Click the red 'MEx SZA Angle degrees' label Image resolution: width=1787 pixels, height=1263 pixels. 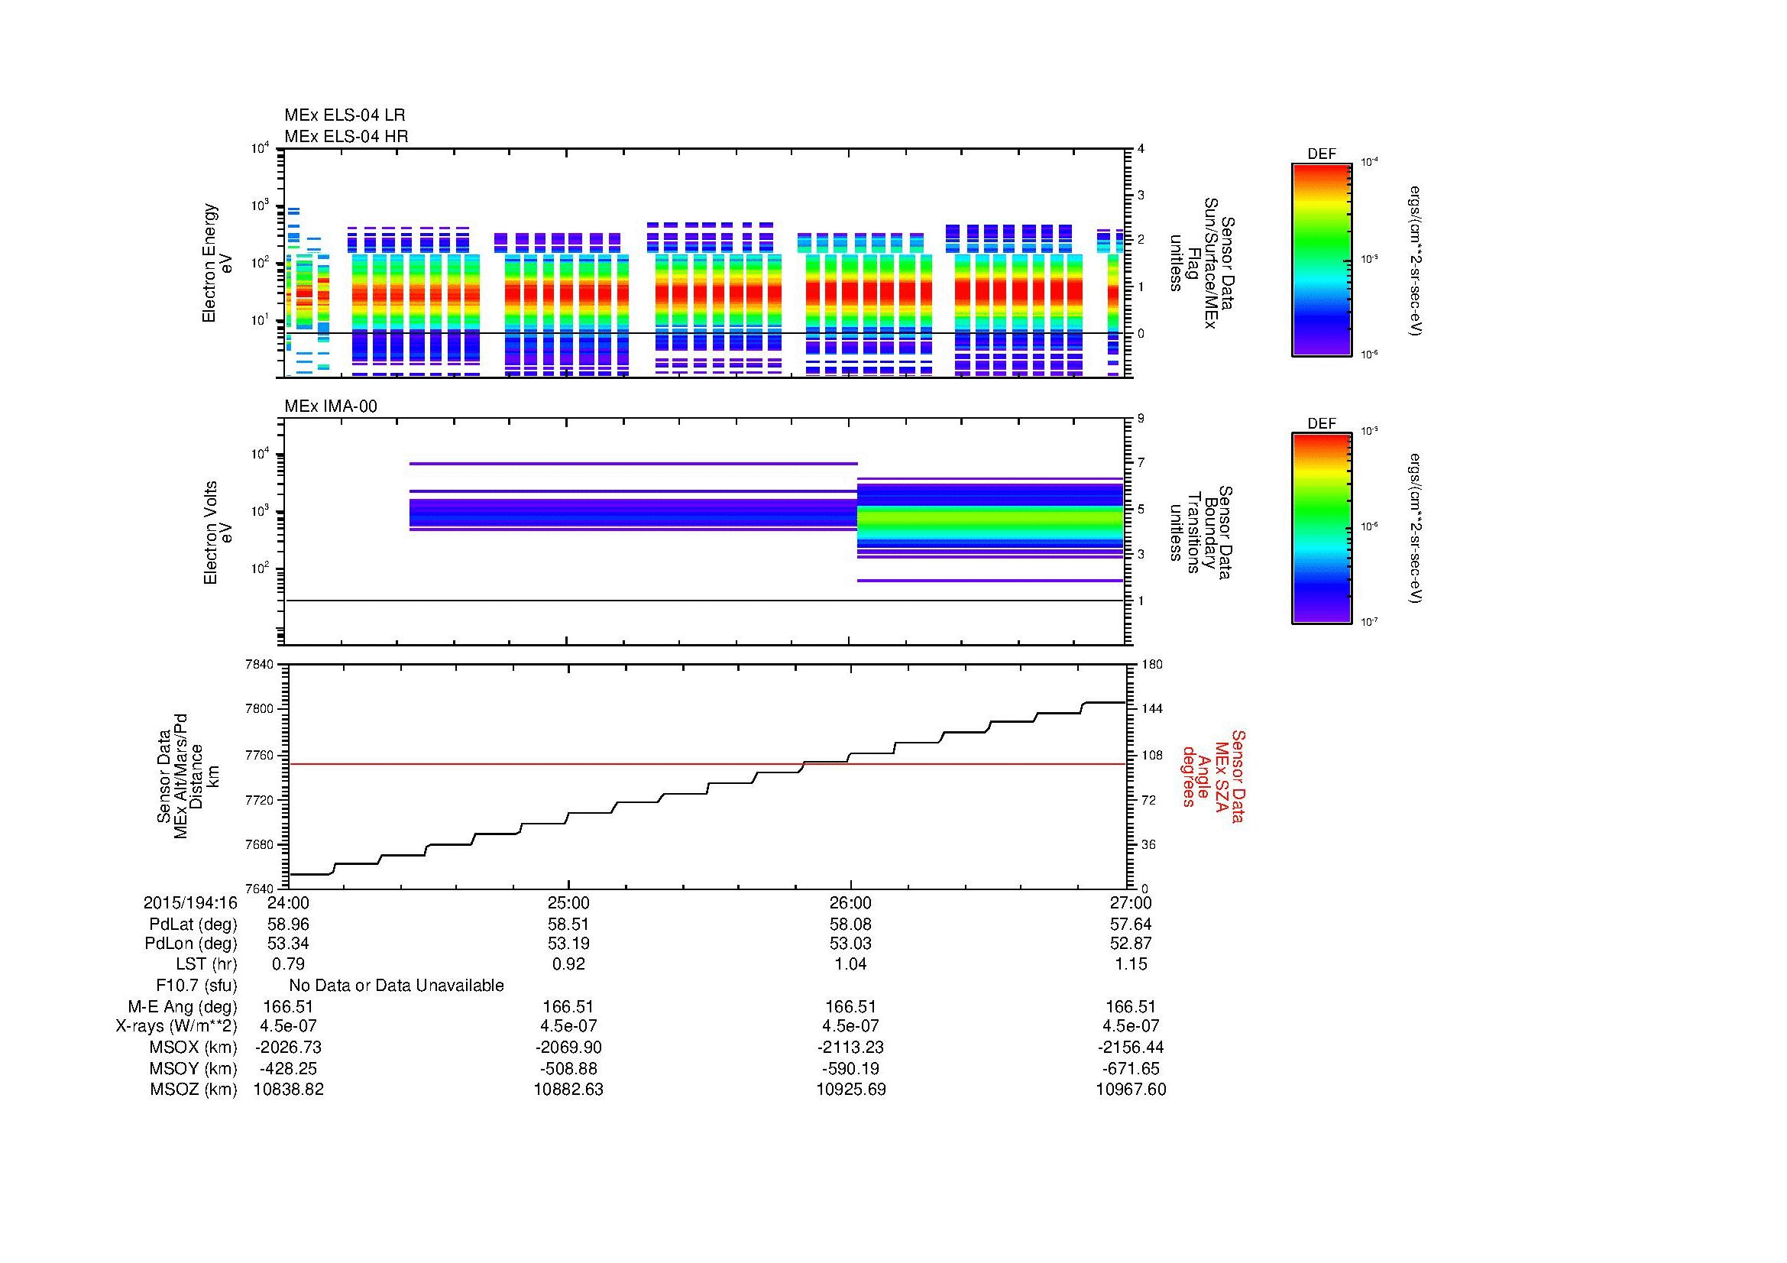point(1212,776)
